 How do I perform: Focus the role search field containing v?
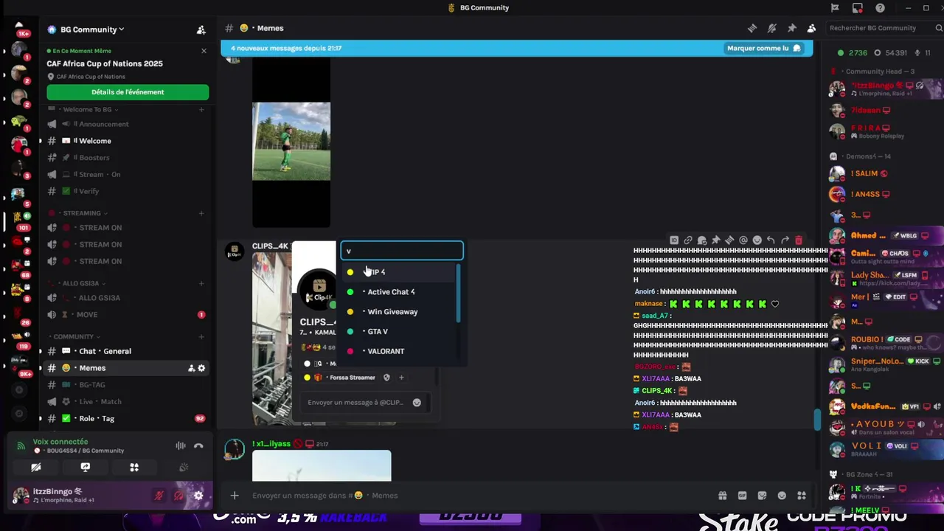402,251
